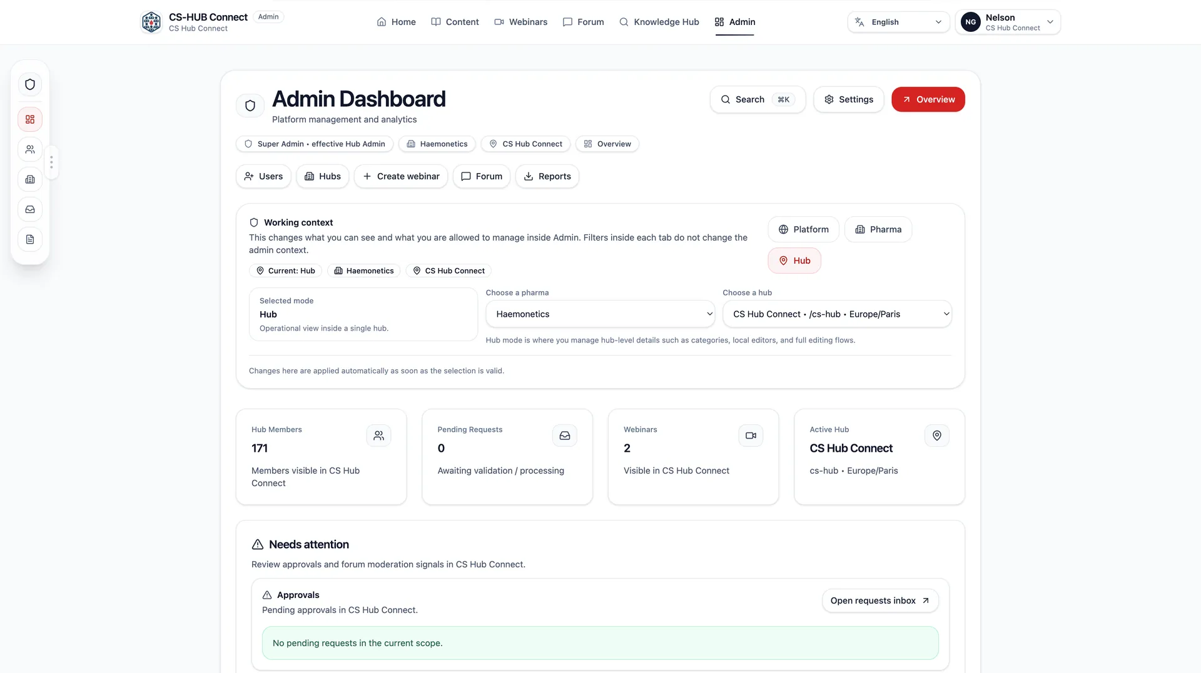The image size is (1201, 673).
Task: Select the Hub working context mode
Action: click(x=794, y=261)
